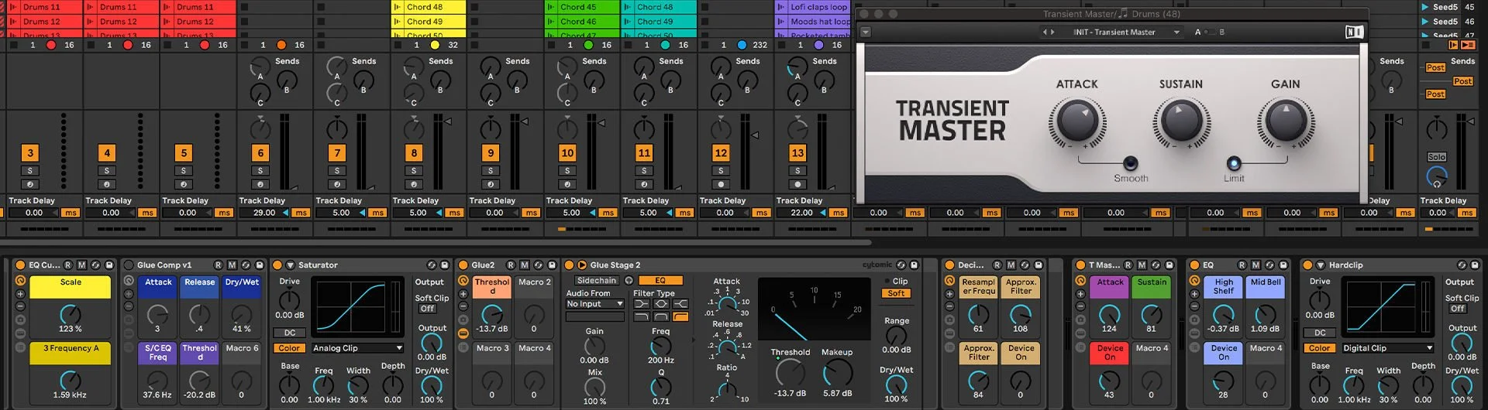This screenshot has height=410, width=1488.
Task: Open the Analog Clip curve type dropdown
Action: (357, 348)
